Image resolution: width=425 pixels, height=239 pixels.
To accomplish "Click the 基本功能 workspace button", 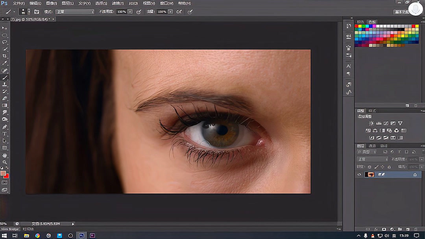I will click(401, 12).
